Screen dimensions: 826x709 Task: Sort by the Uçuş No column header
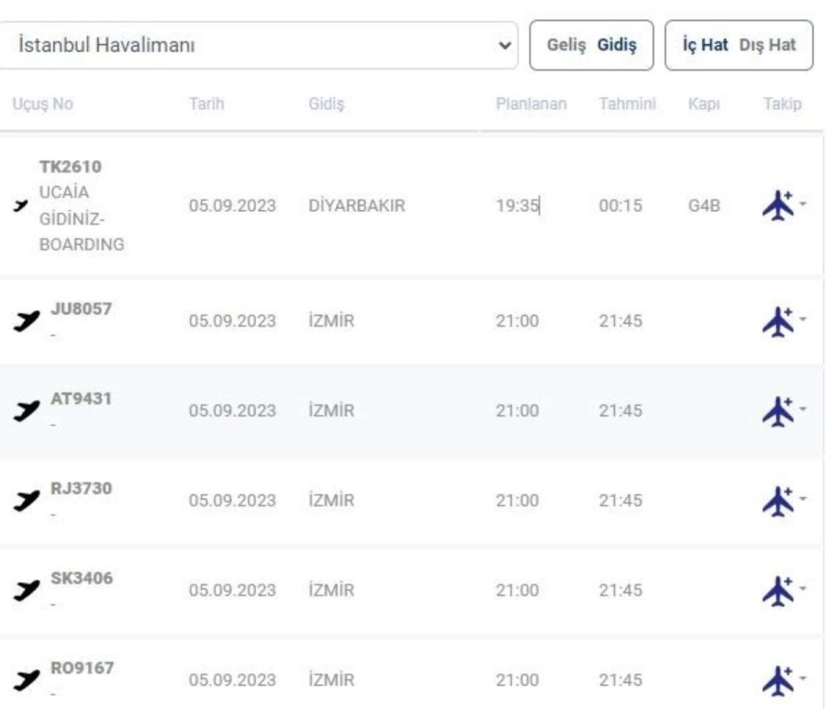[42, 105]
